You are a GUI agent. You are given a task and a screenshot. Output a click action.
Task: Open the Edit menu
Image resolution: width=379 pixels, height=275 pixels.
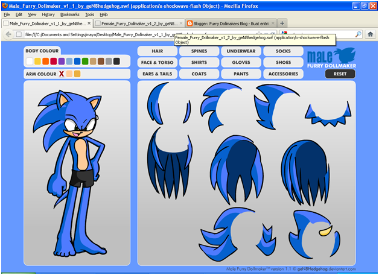point(19,14)
